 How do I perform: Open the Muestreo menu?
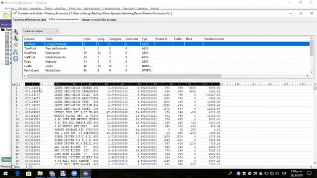[x=75, y=8]
